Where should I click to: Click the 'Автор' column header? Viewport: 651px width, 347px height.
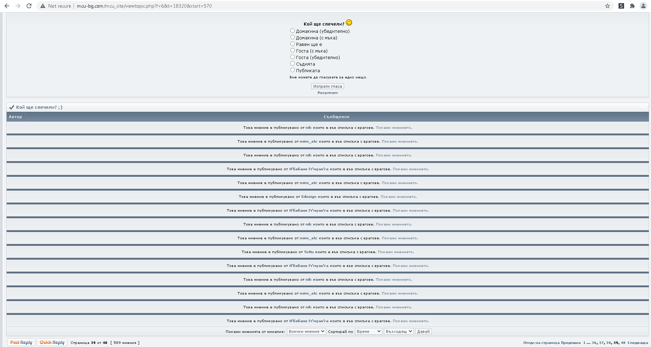pos(15,117)
